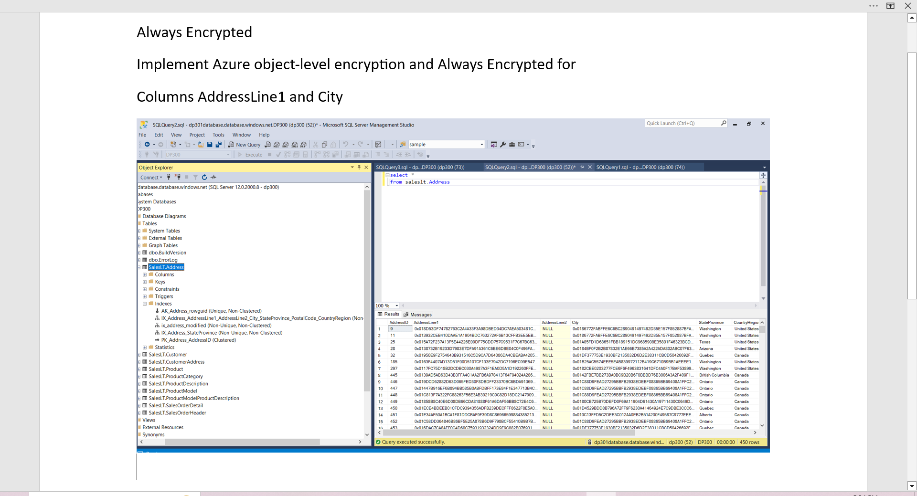The width and height of the screenshot is (917, 496).
Task: Click the Open File folder icon
Action: (201, 145)
